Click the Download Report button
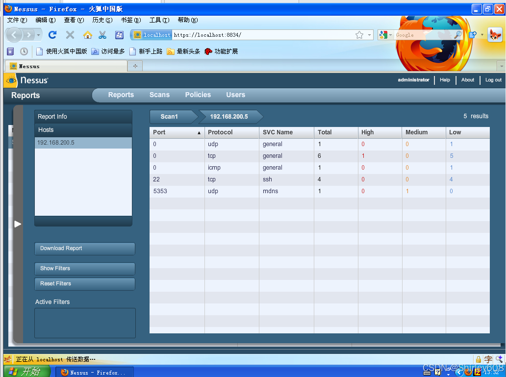The height and width of the screenshot is (377, 506). pyautogui.click(x=85, y=249)
